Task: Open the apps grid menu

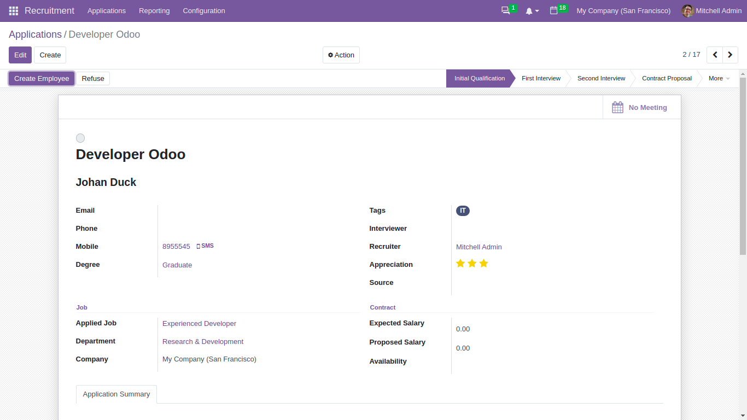Action: (x=13, y=10)
